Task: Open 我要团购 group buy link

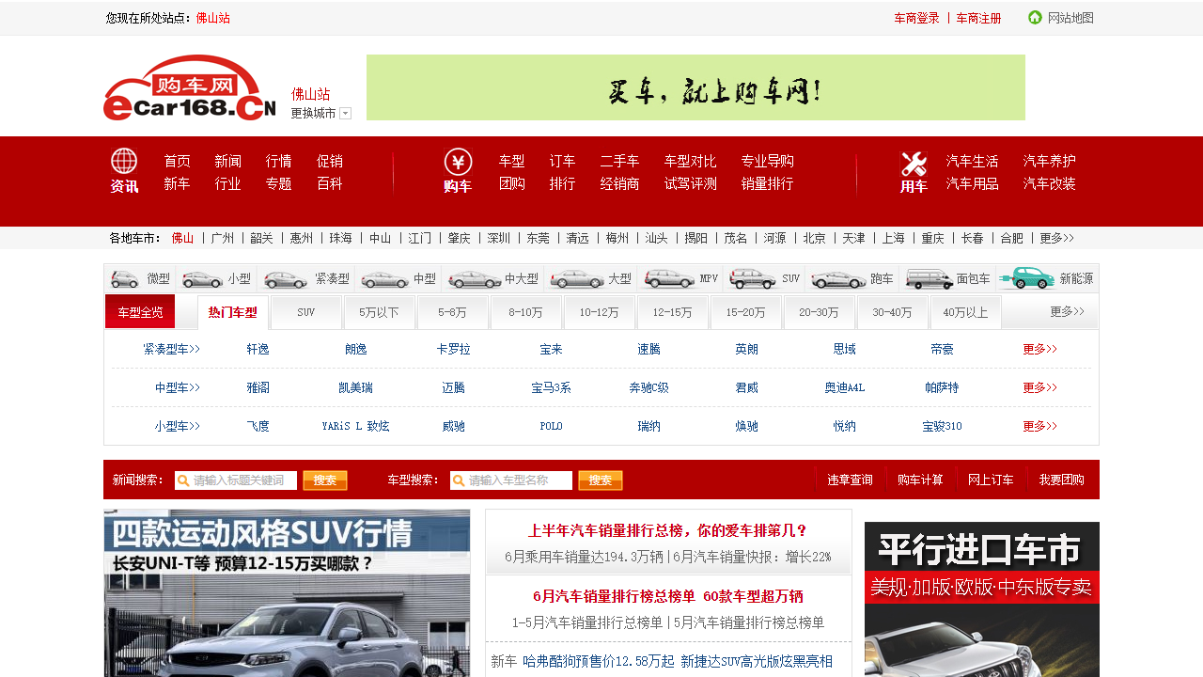Action: 1061,480
